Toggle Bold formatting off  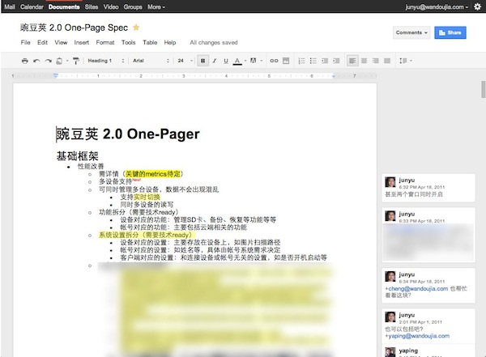pyautogui.click(x=202, y=60)
